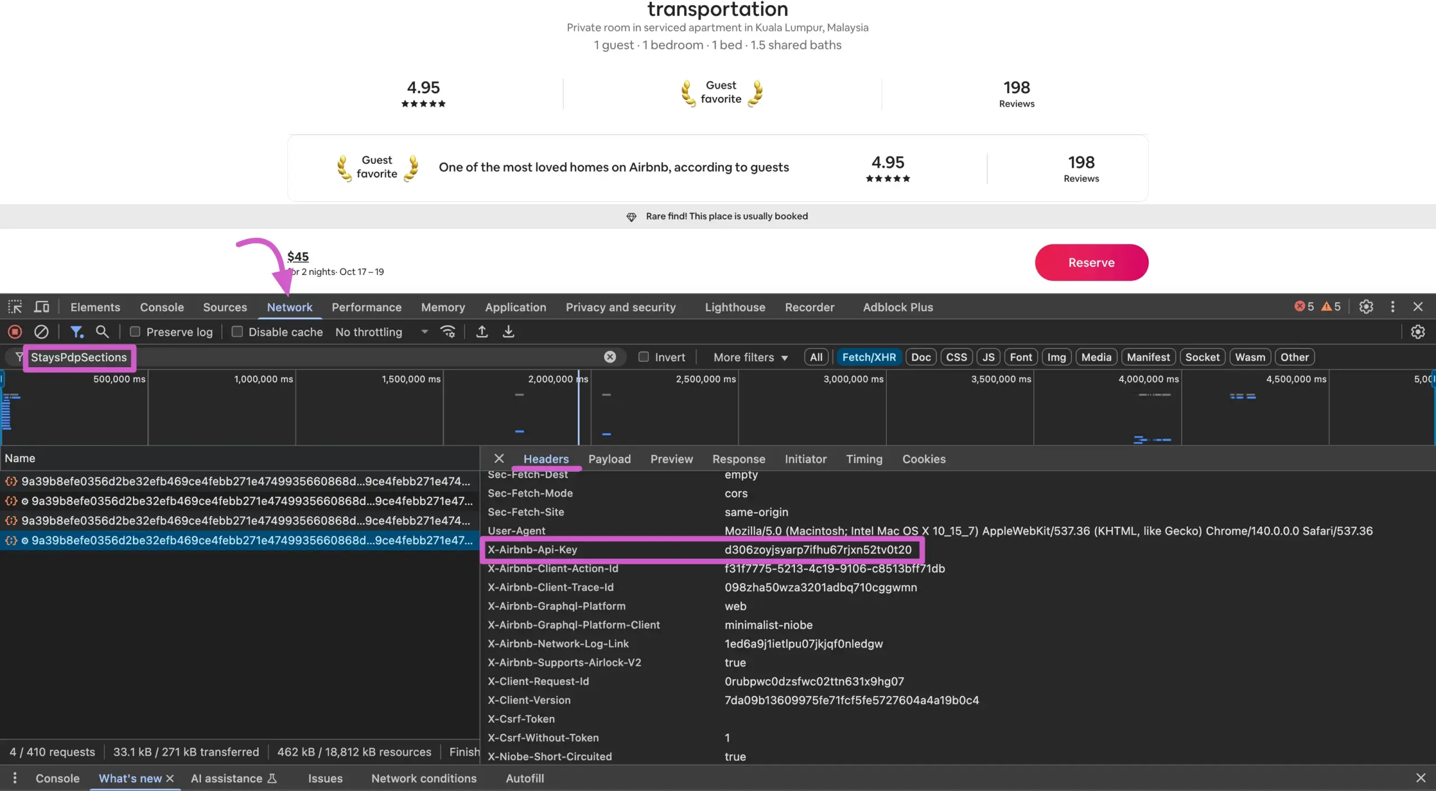Check the Disable cache checkbox

[237, 332]
